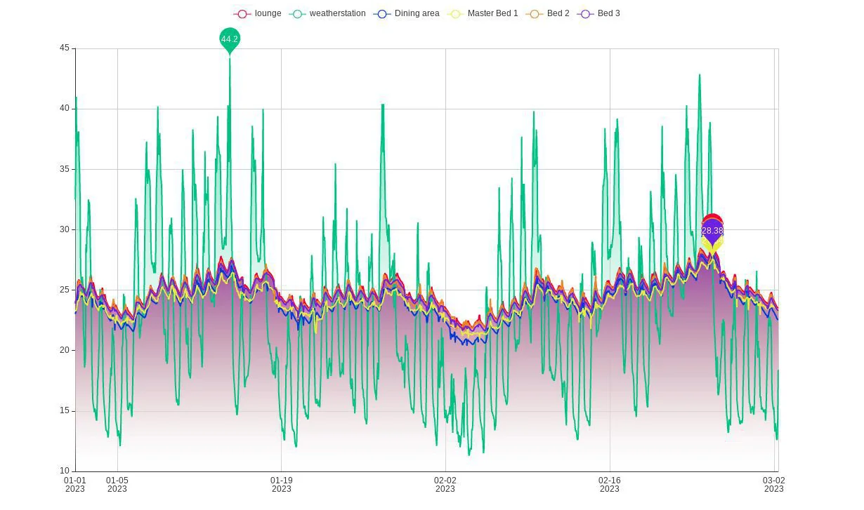Click the 02-02 2023 date label

pos(445,485)
